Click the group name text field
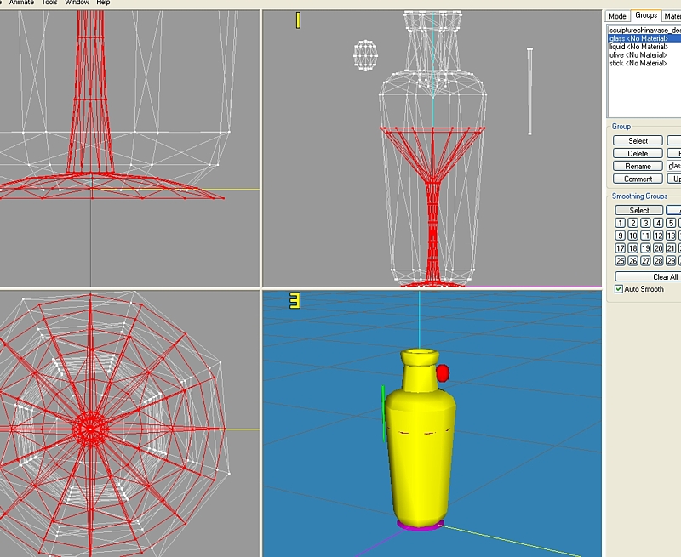The height and width of the screenshot is (557, 681). [x=673, y=166]
